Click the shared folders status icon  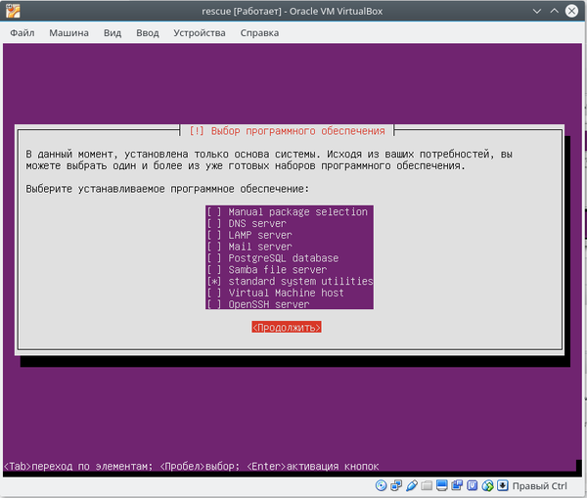point(427,485)
